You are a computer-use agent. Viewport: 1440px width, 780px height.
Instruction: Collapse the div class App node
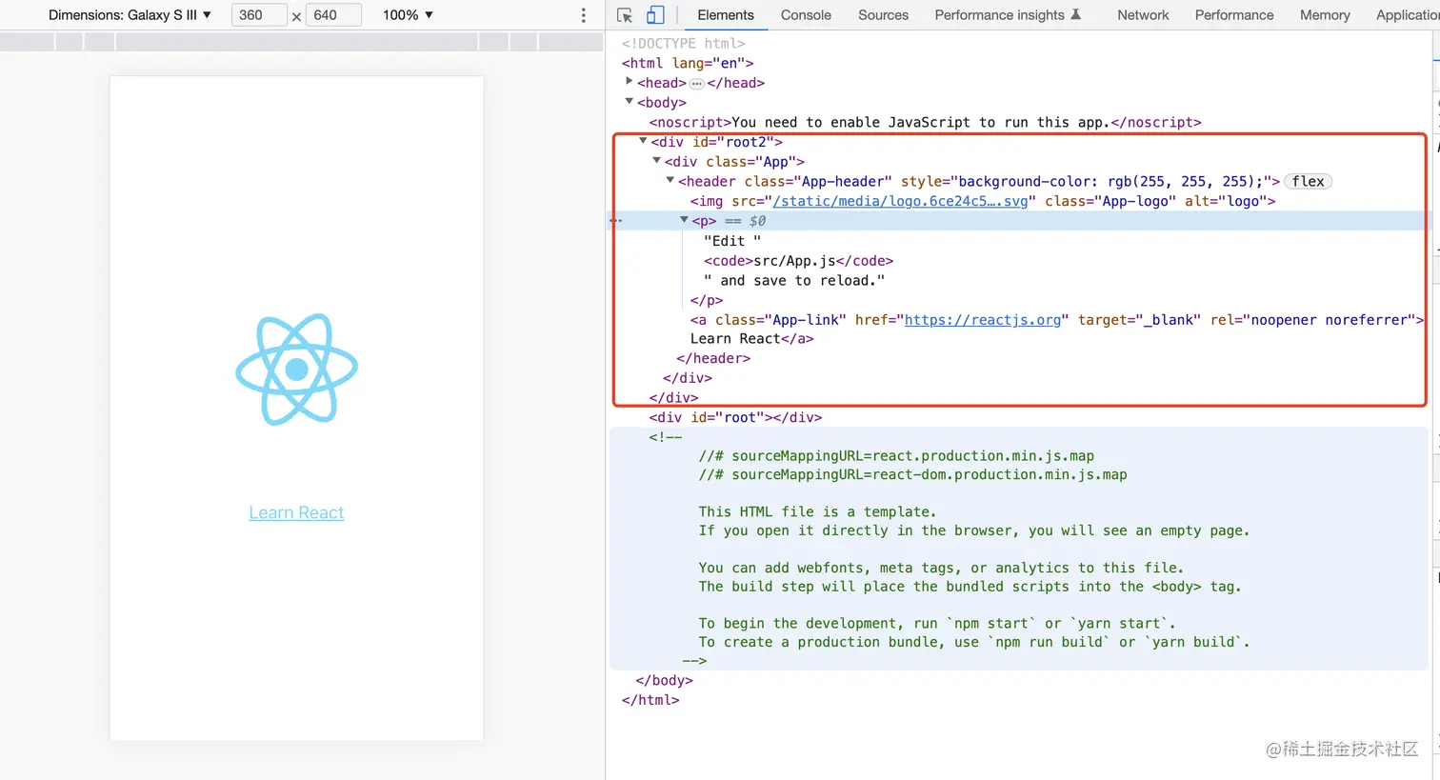pyautogui.click(x=656, y=161)
